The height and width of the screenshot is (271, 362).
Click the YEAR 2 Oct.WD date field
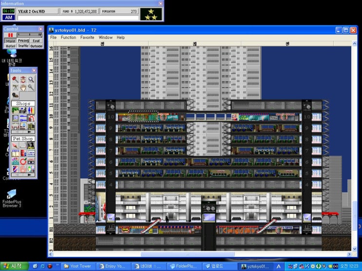[38, 11]
